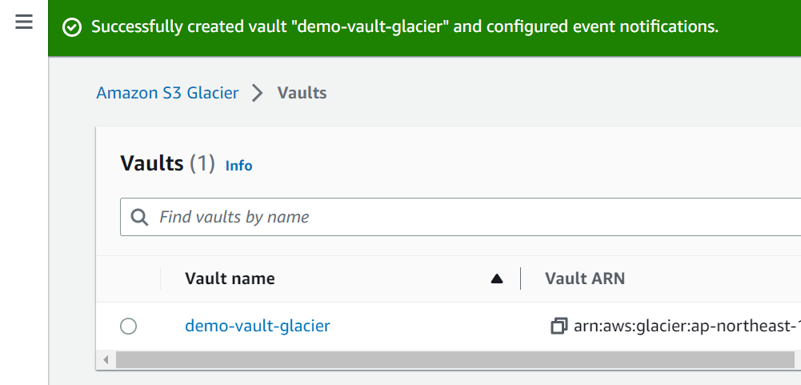Screen dimensions: 801x385
Task: Copy the vault ARN with copy icon
Action: 559,326
